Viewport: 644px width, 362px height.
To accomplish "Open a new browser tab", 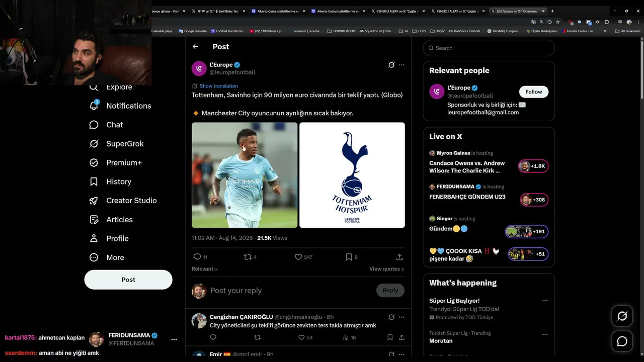I will [x=552, y=11].
